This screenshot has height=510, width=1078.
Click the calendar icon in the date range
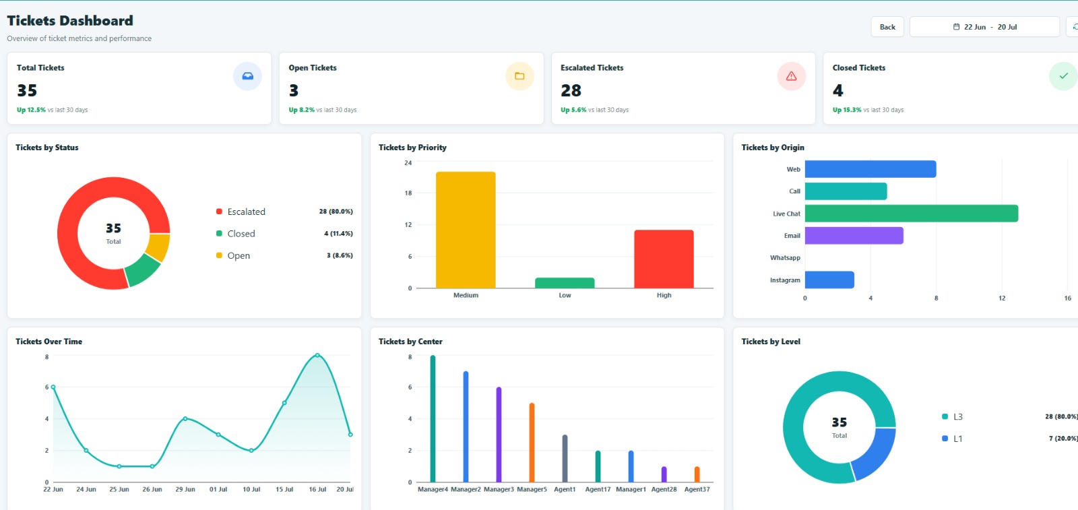[956, 27]
